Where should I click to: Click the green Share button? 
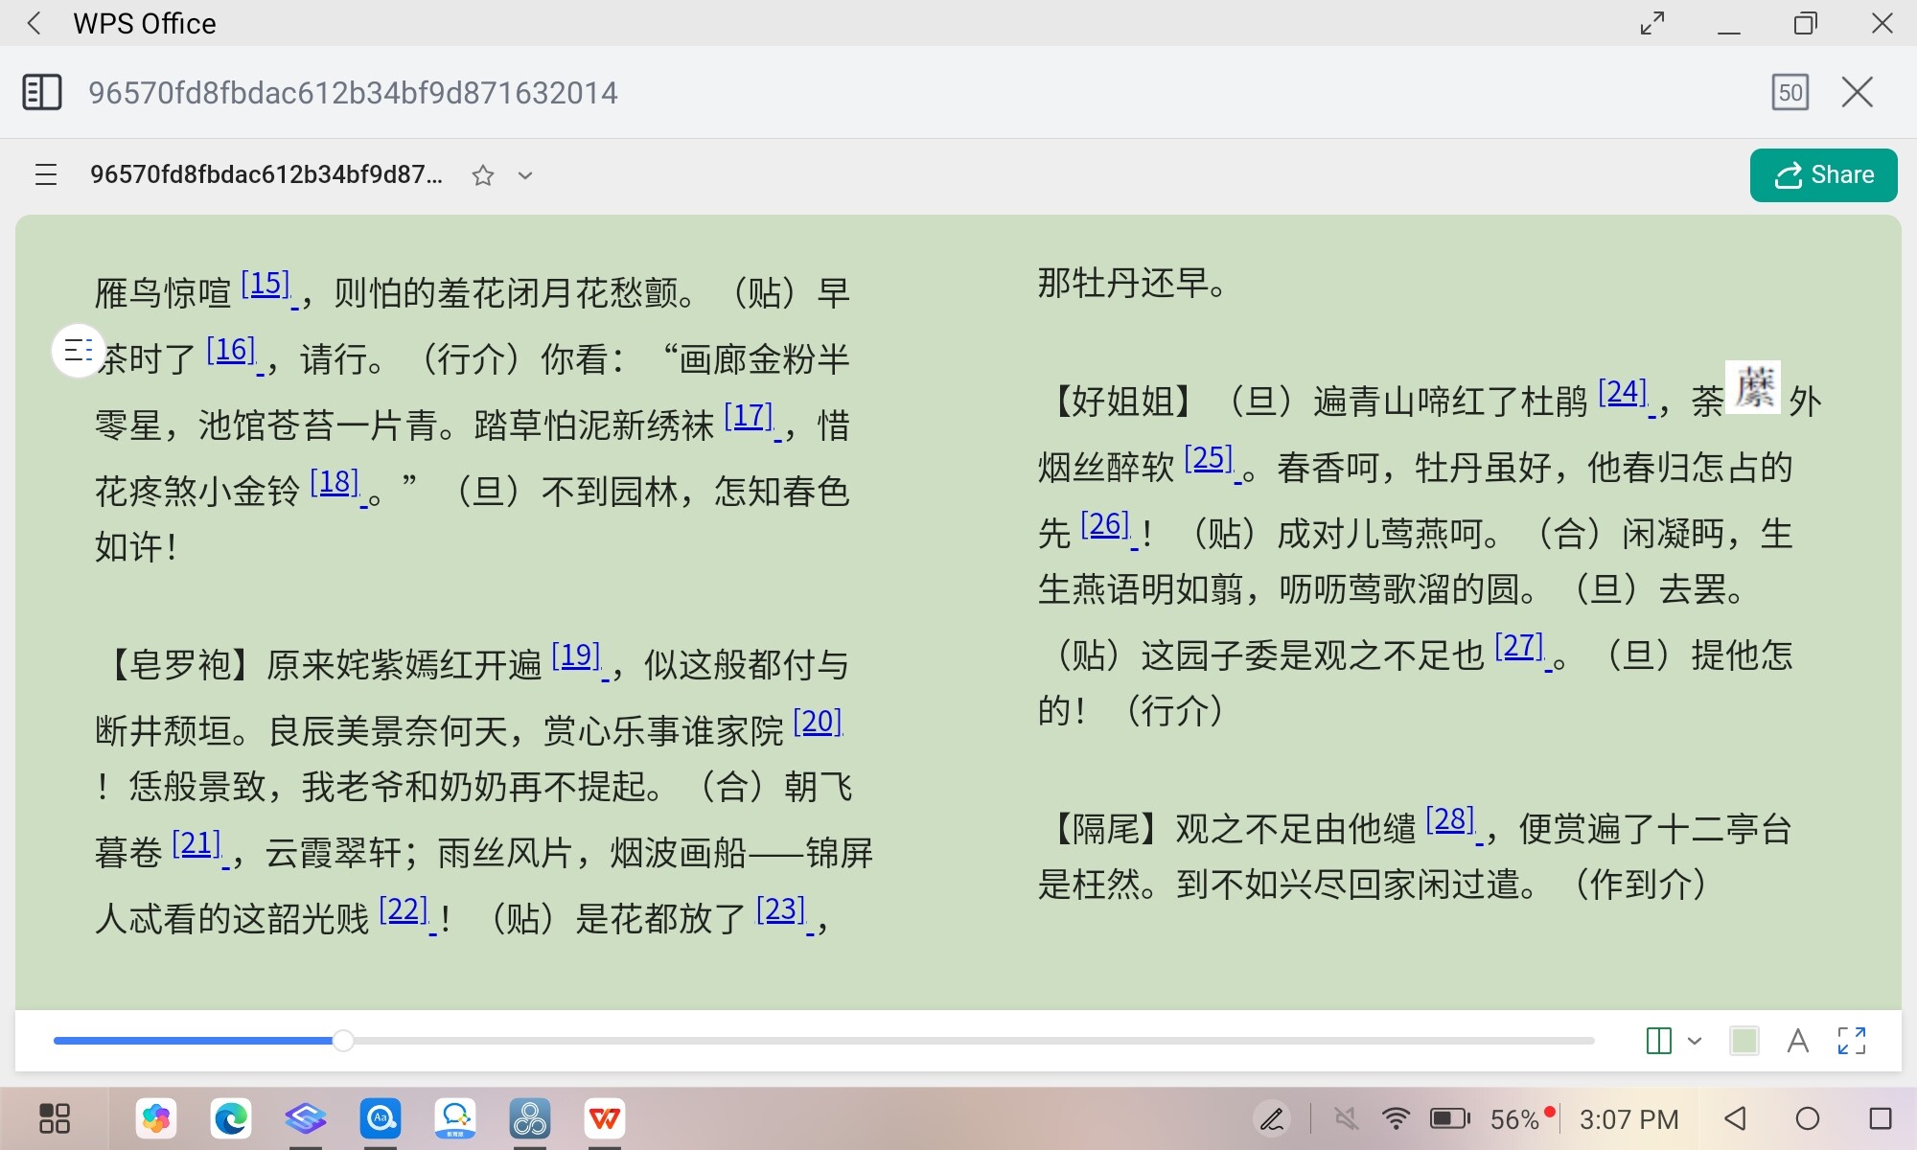pyautogui.click(x=1823, y=175)
